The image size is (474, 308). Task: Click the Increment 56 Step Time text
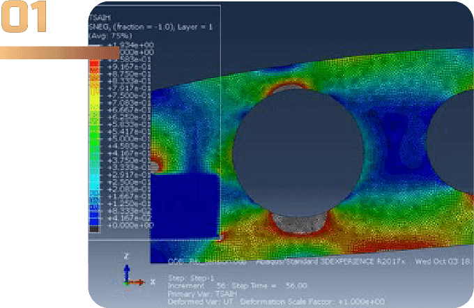[x=237, y=285]
